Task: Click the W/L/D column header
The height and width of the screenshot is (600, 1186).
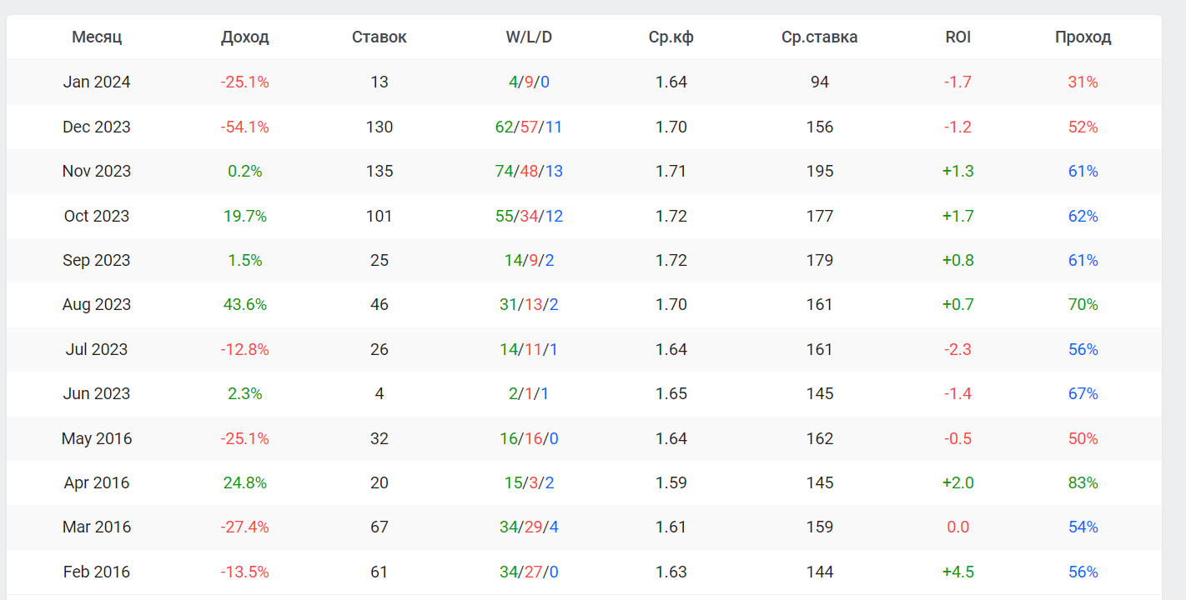Action: 529,37
